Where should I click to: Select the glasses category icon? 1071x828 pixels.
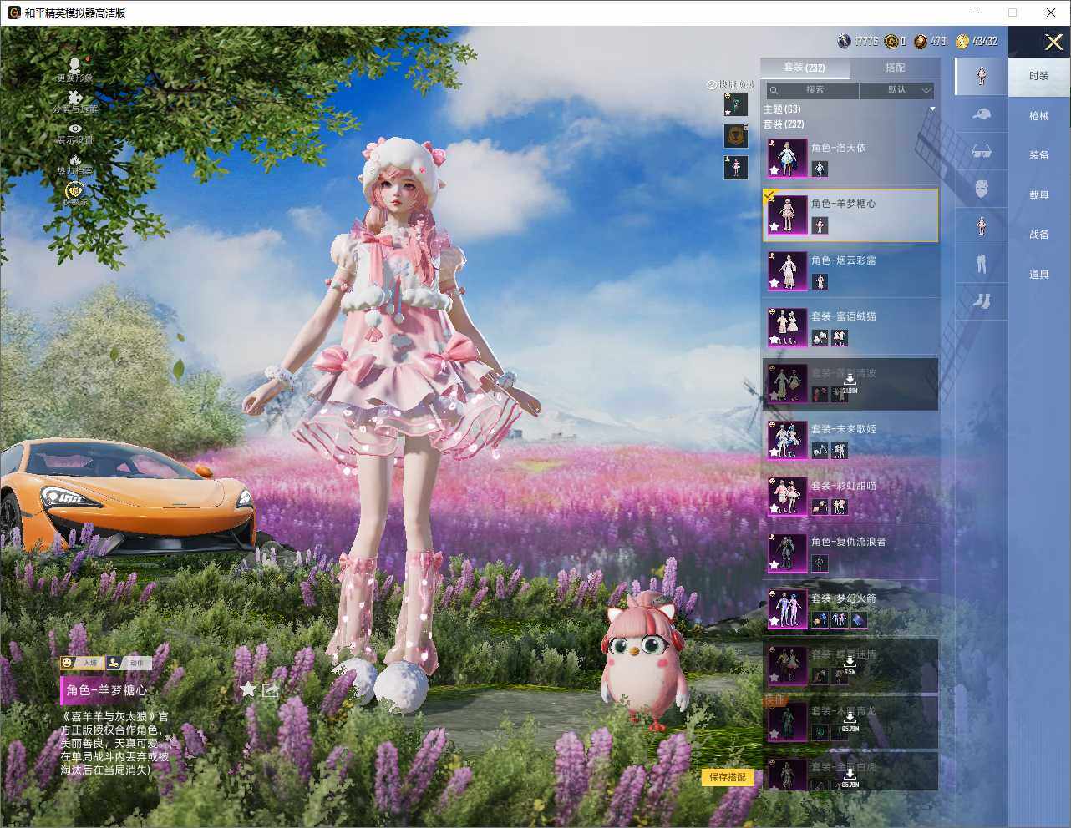tap(982, 152)
